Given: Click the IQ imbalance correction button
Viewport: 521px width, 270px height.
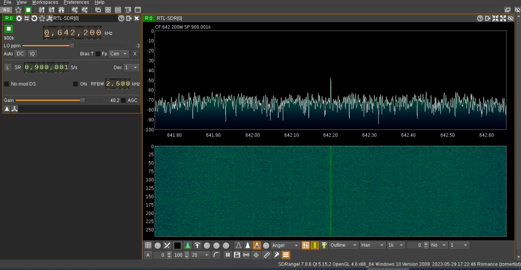Looking at the screenshot, I should [32, 54].
